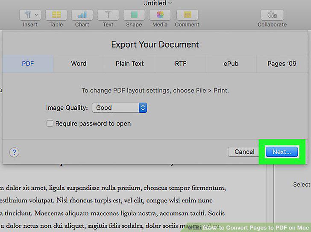The height and width of the screenshot is (232, 311).
Task: Select the Pages '09 export tab
Action: pos(282,64)
